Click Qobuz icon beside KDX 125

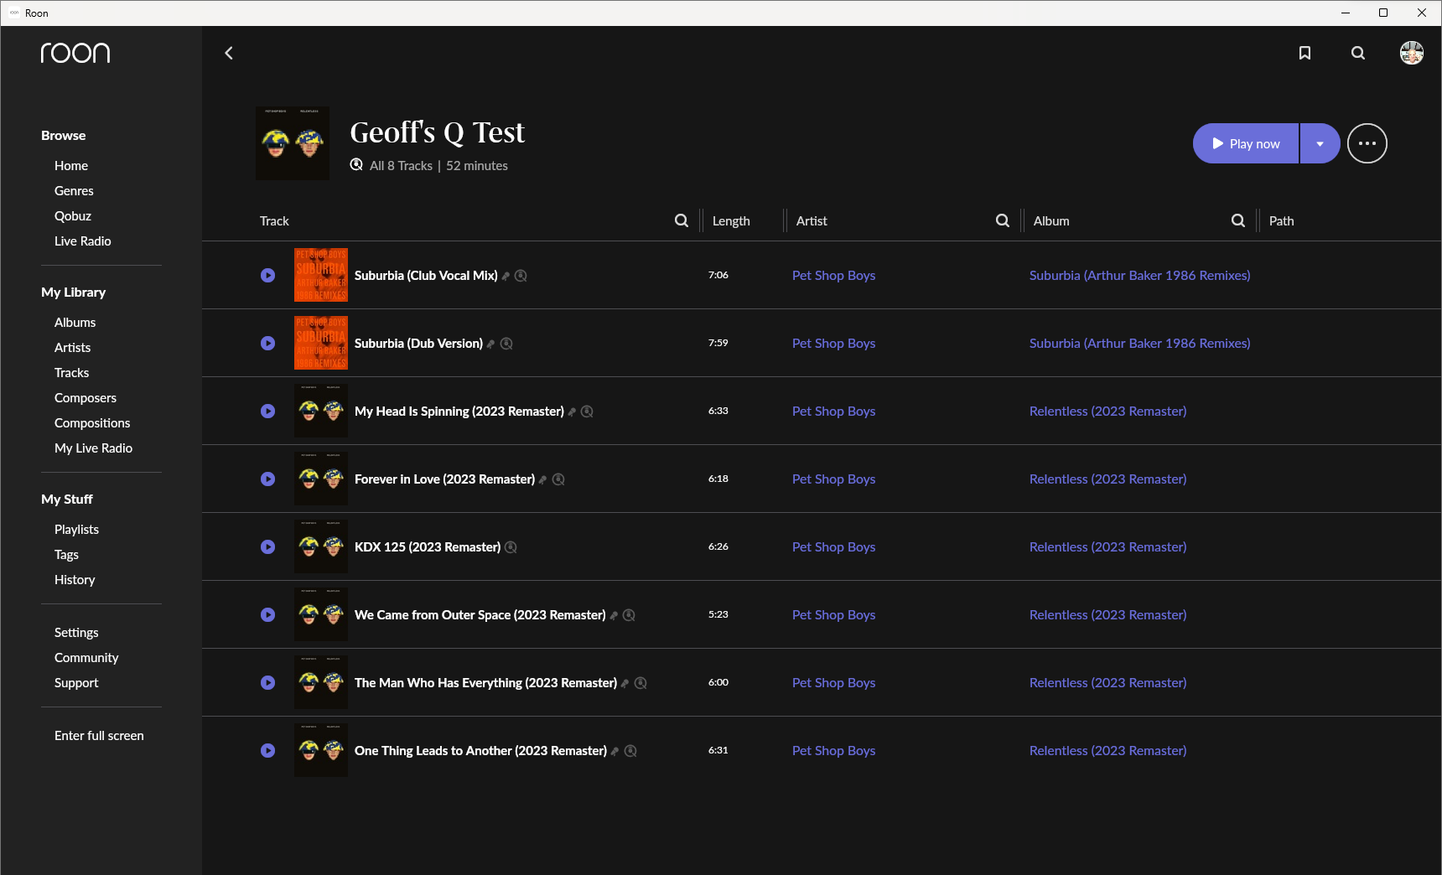coord(511,547)
